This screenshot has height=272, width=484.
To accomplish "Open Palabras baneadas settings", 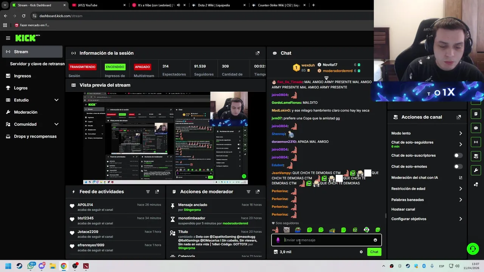I will coord(427,200).
